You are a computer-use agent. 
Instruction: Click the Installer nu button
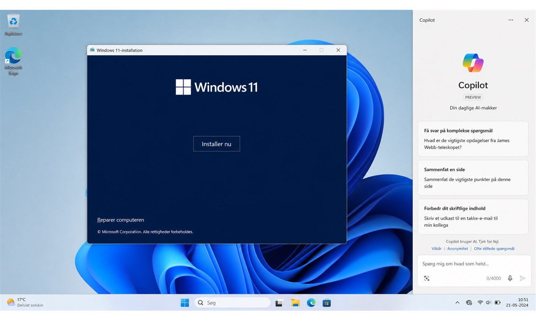pyautogui.click(x=217, y=144)
